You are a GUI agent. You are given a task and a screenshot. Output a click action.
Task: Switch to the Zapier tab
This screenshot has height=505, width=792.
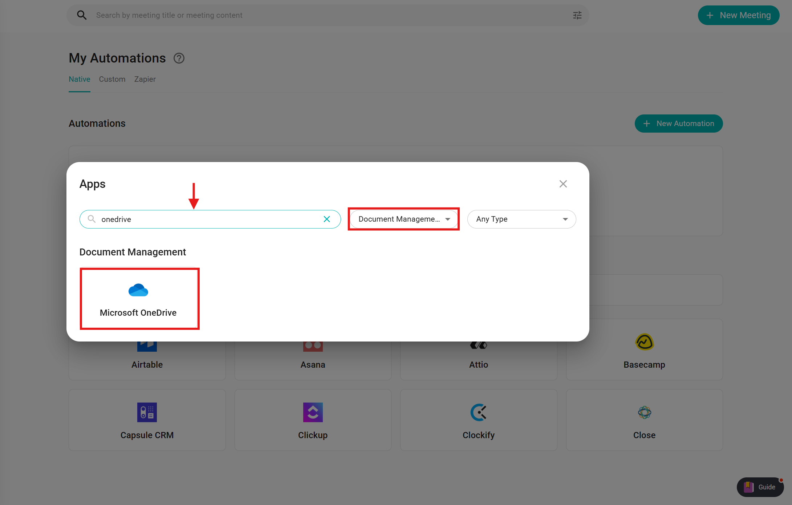coord(145,79)
